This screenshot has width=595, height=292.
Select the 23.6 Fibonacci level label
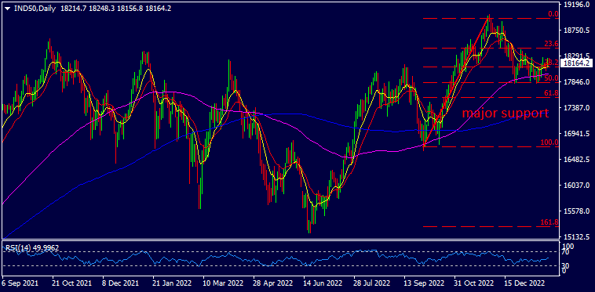pos(551,44)
